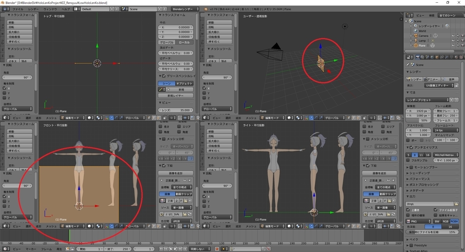Toggle lock interface icon beside UV画像エディター
Viewport: 465px width, 252px height.
pos(456,85)
